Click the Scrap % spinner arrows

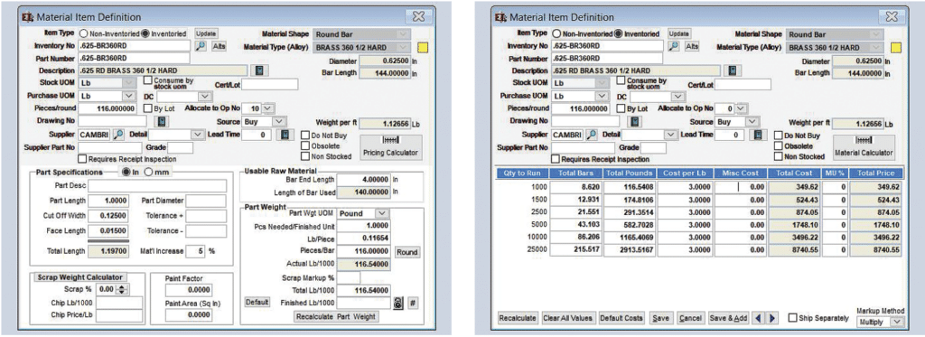click(x=123, y=290)
